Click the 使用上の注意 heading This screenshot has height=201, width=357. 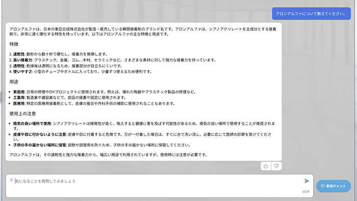click(22, 114)
